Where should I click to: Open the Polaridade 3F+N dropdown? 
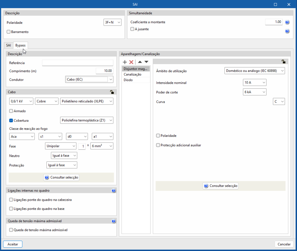coord(112,22)
